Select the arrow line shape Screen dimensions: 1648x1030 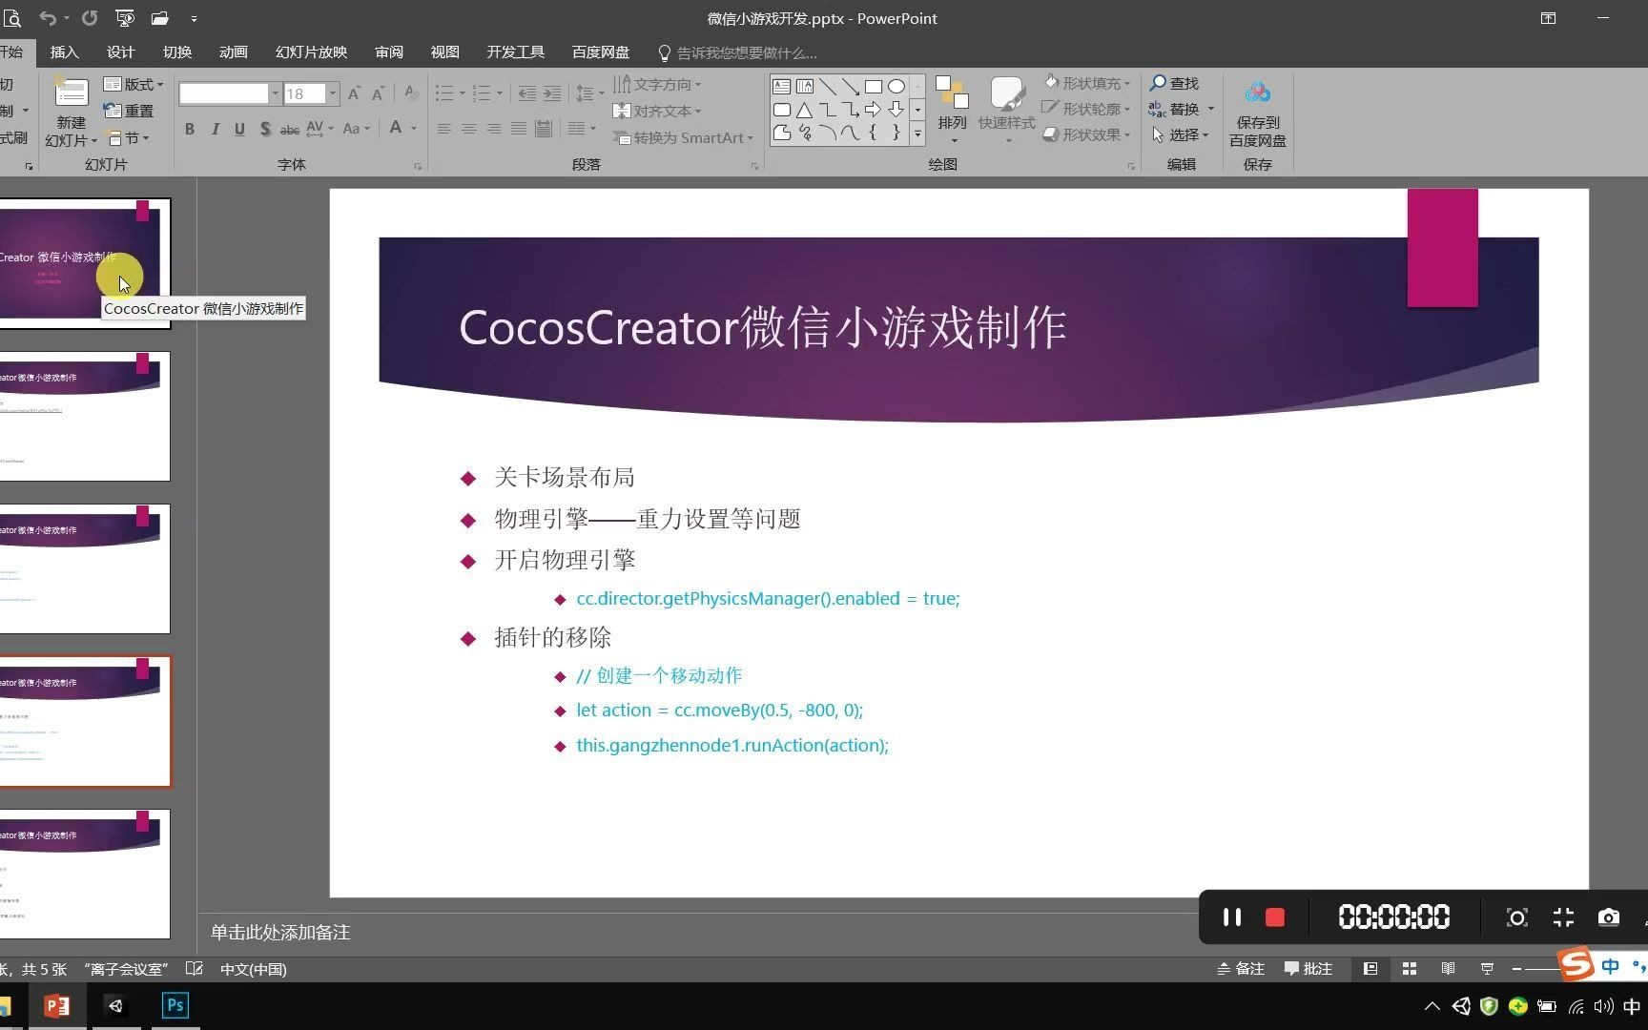(x=851, y=86)
